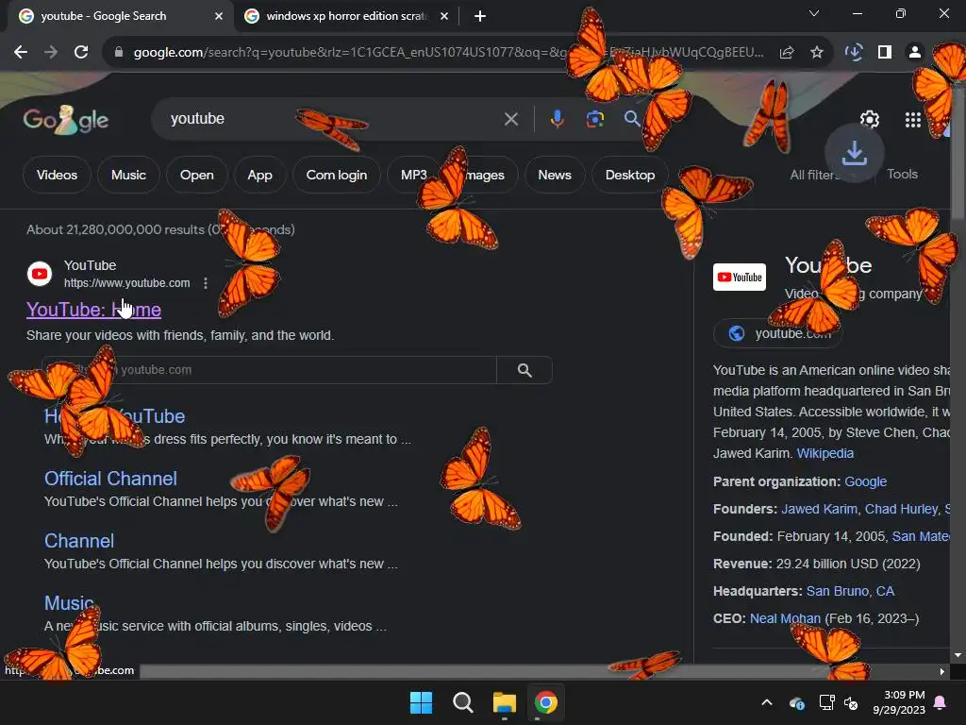Open the Official Channel sitelink

pos(110,479)
